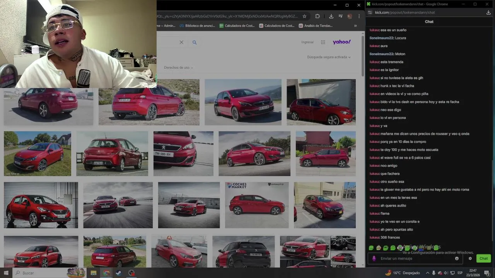This screenshot has width=495, height=278.
Task: Show more bookmarks with the double chevron
Action: click(x=355, y=26)
